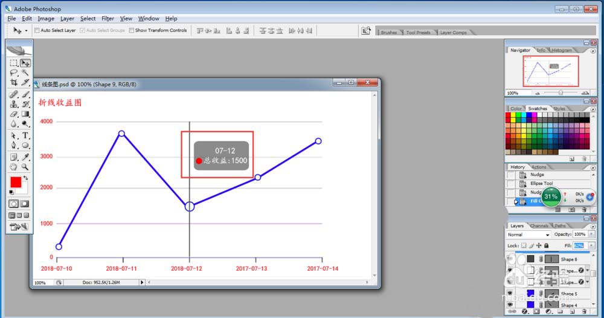Open the Navigator panel flyout menu
604x318 pixels.
coord(593,51)
